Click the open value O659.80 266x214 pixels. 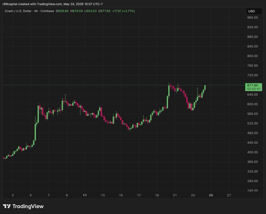coord(62,11)
